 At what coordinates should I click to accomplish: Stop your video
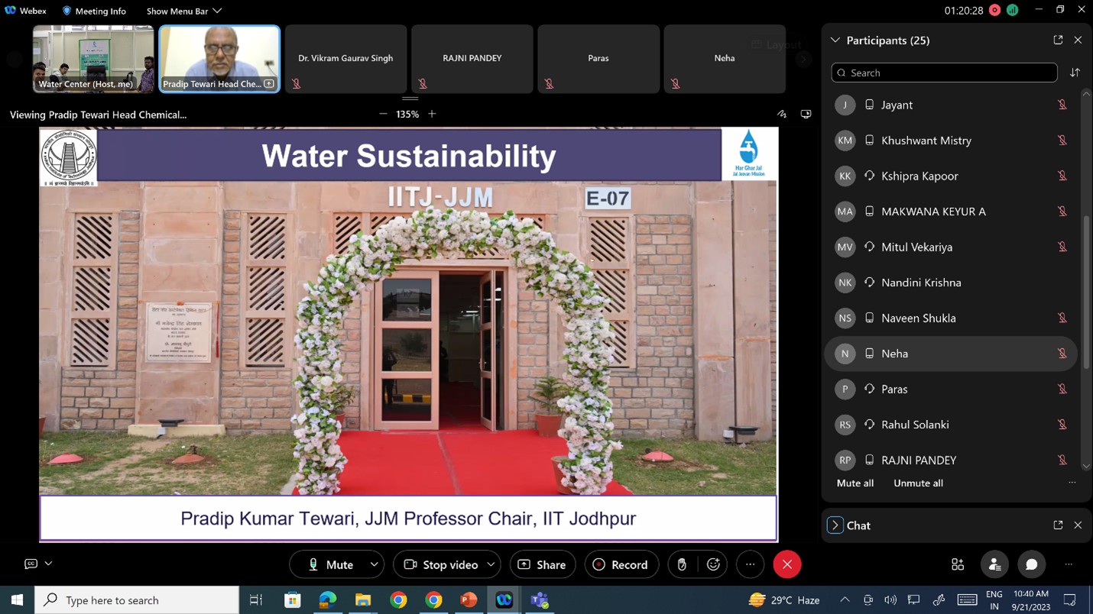pos(446,564)
